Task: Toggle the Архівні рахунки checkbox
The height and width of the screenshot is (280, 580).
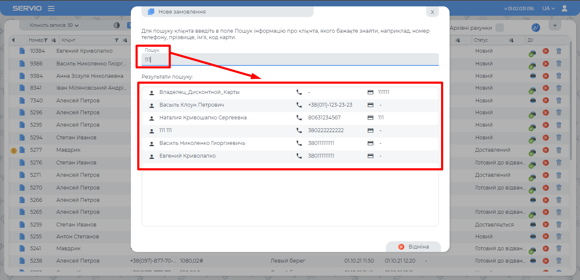Action: tap(500, 28)
